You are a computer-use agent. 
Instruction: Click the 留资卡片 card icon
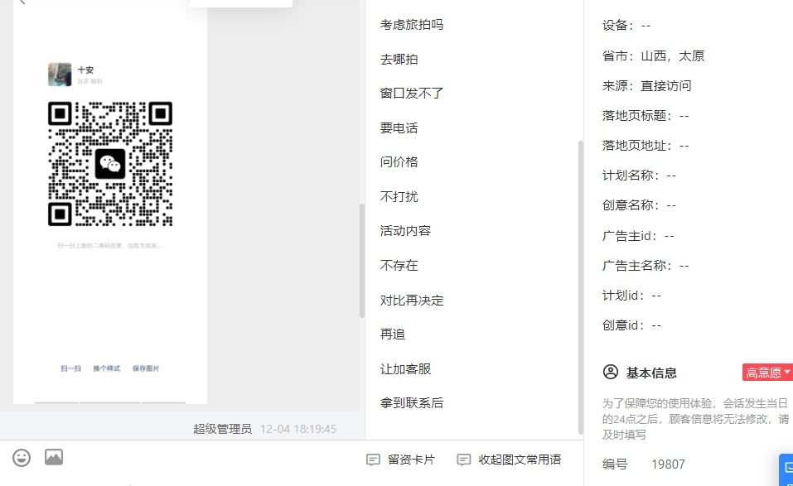tap(373, 460)
